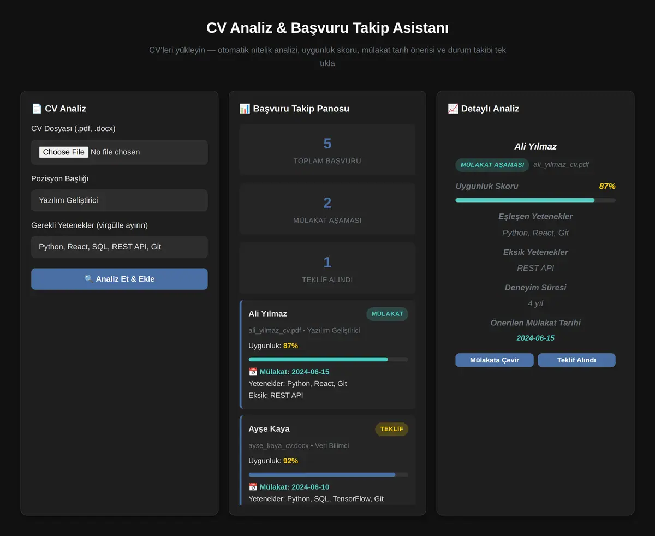The width and height of the screenshot is (655, 536).
Task: Click the Ali Yılmaz heading in Detaylı Analiz
Action: 535,146
